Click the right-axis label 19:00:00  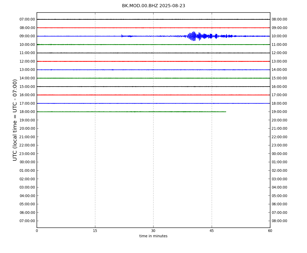pyautogui.click(x=280, y=112)
